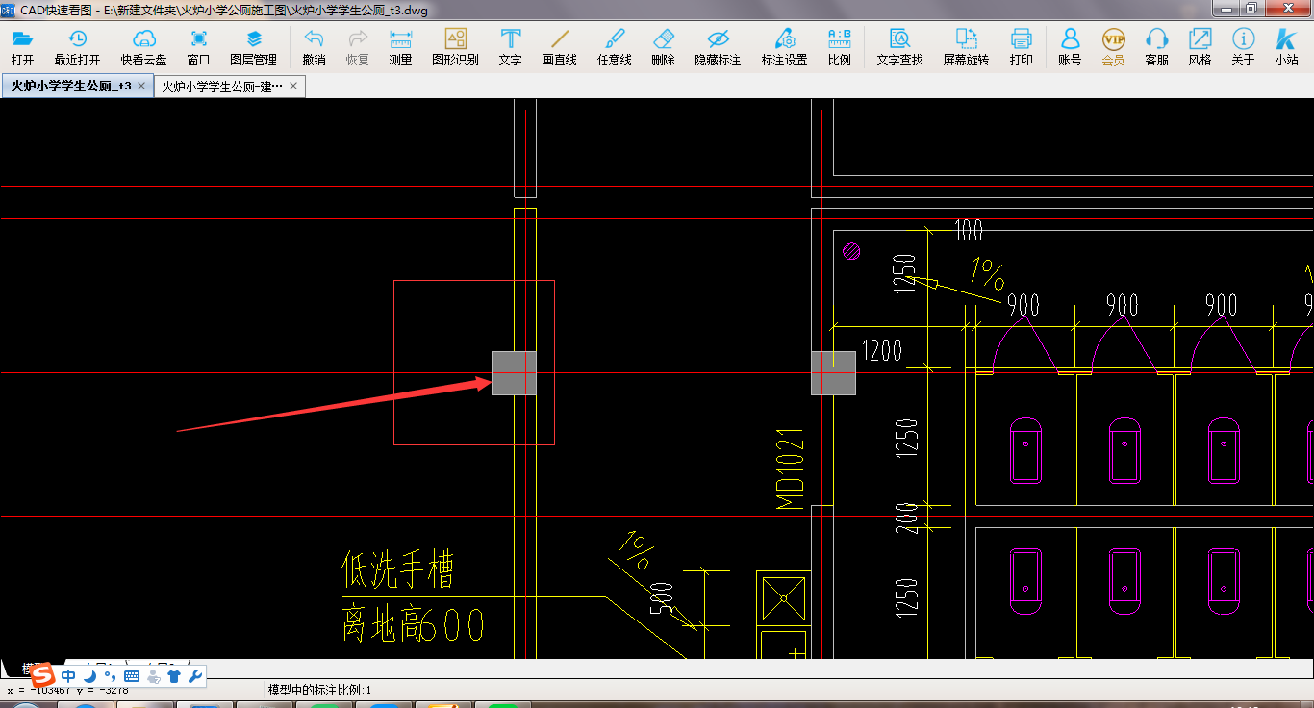
Task: Toggle the IME punctuation mode
Action: (x=110, y=676)
